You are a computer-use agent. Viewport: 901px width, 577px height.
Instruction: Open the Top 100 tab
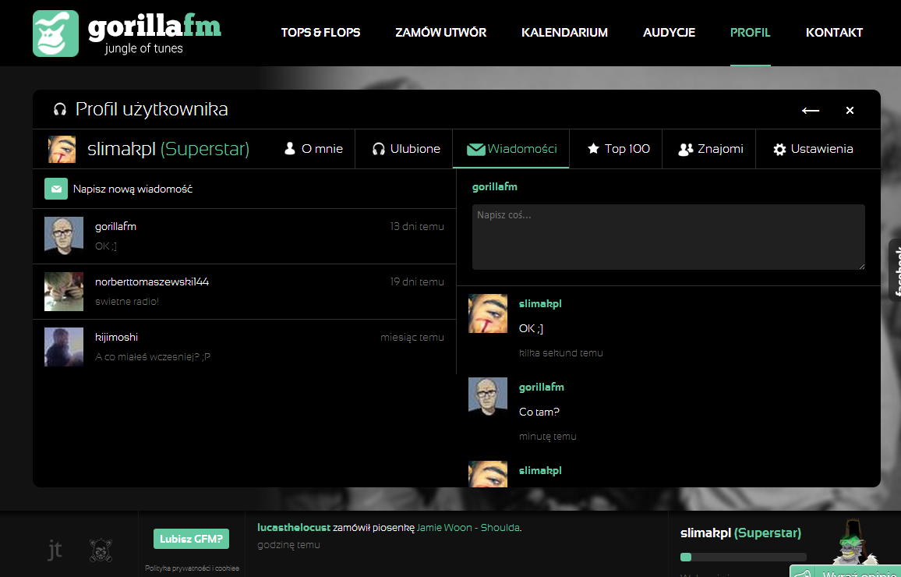click(618, 149)
